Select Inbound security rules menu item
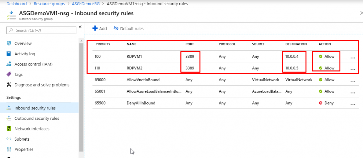363x158 pixels. click(x=35, y=108)
